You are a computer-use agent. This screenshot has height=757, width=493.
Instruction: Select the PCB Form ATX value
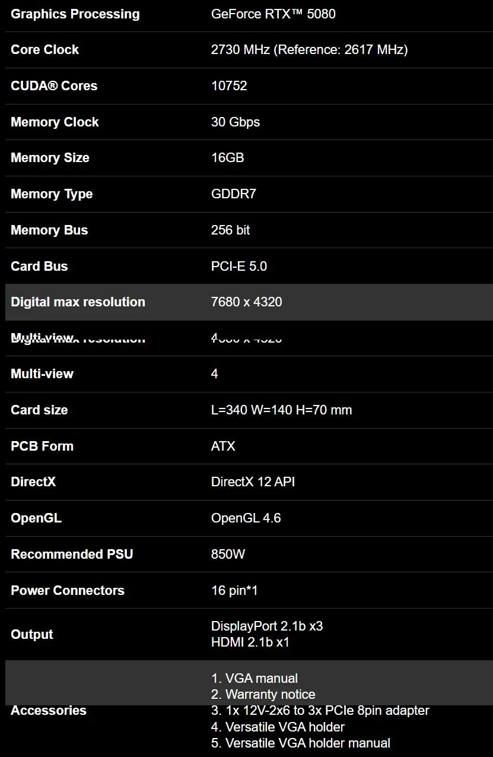223,446
